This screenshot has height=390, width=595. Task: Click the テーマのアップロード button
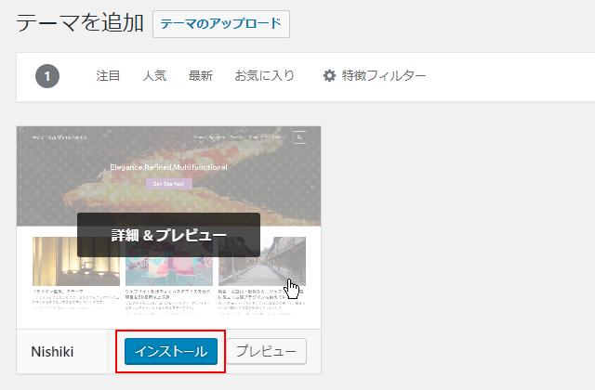pyautogui.click(x=221, y=24)
